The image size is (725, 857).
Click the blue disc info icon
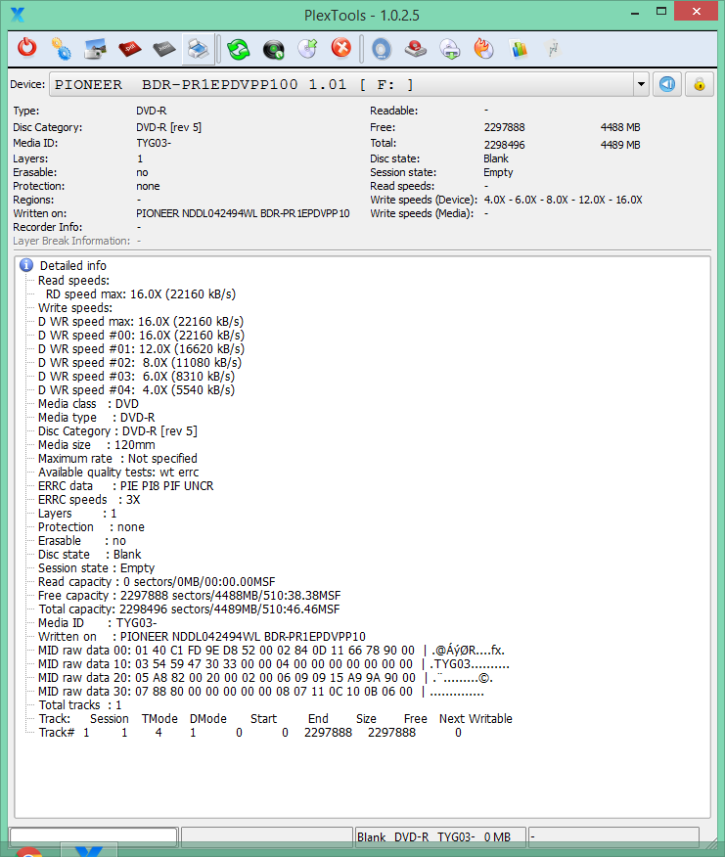click(x=382, y=49)
